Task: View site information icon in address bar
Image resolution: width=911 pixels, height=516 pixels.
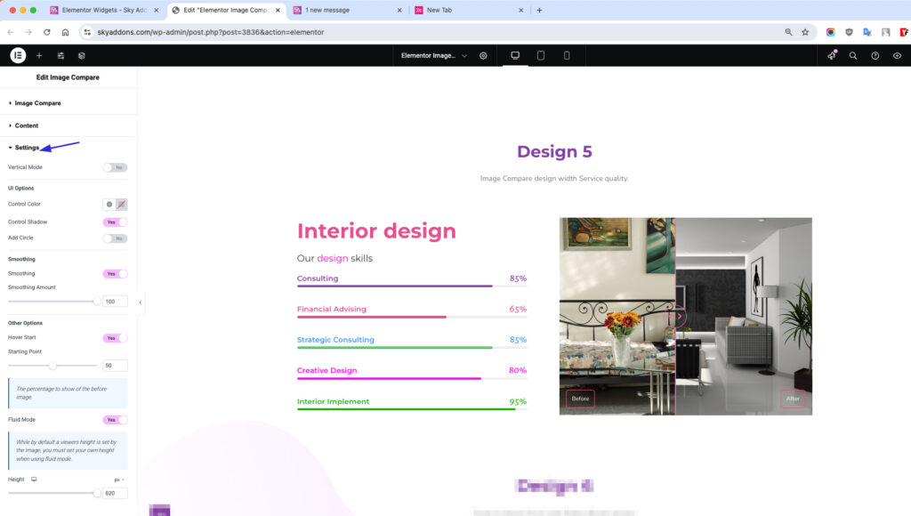Action: coord(87,32)
